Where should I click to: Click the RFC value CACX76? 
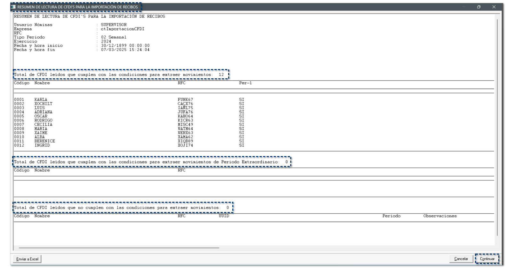pyautogui.click(x=185, y=104)
